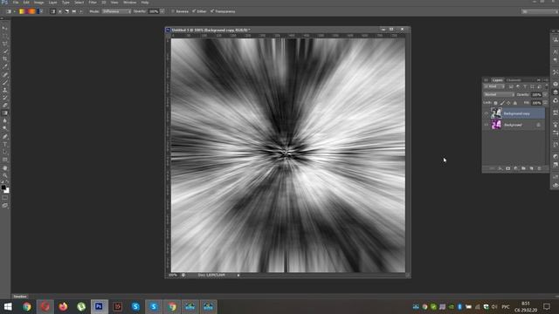Screen dimensions: 559x314
Task: Toggle the Dither checkbox
Action: 194,11
